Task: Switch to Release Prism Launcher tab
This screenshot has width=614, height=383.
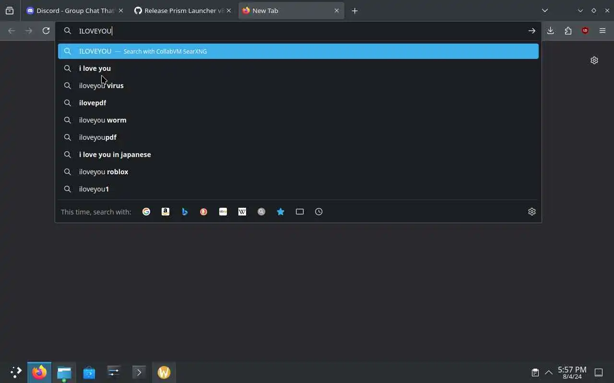Action: click(183, 11)
